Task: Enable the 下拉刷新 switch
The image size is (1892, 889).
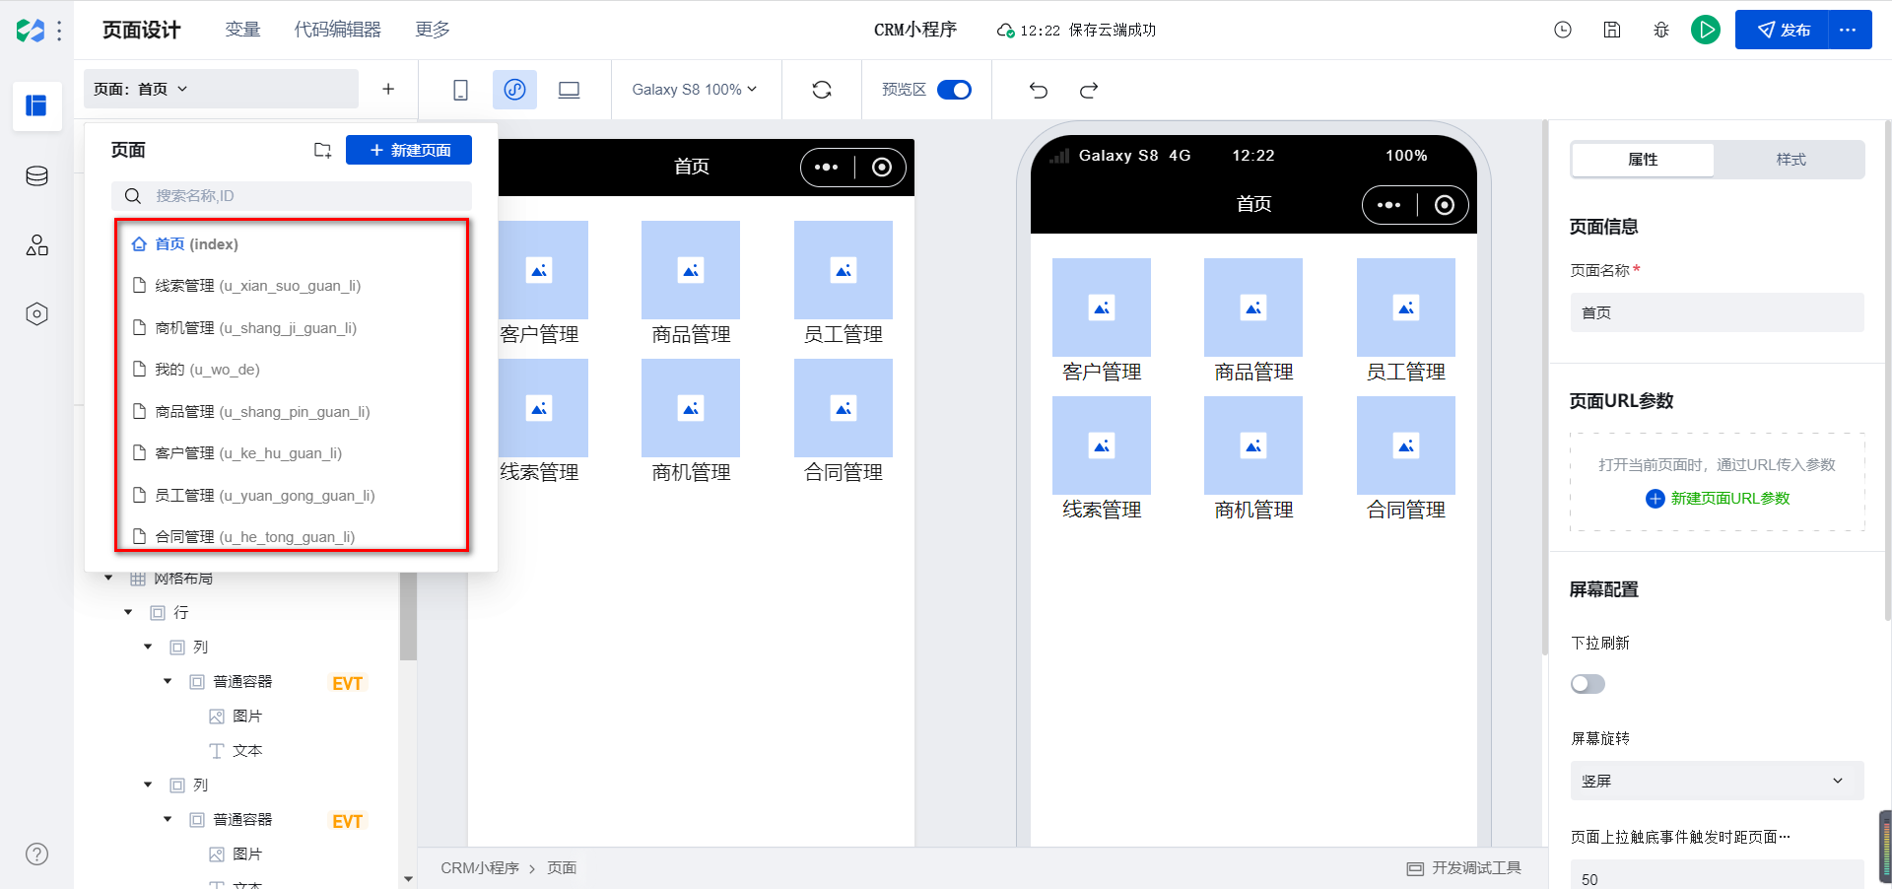Action: pos(1588,684)
